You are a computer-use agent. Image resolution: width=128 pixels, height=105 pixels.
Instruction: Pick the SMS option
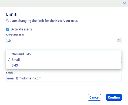pos(64,65)
